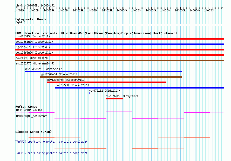This screenshot has width=231, height=161.
Task: Open the TRAPPC9|NM_031466 RefSeq gene label
Action: tap(29, 110)
